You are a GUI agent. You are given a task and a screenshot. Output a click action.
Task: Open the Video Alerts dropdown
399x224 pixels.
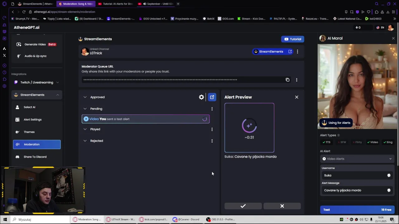click(x=357, y=159)
